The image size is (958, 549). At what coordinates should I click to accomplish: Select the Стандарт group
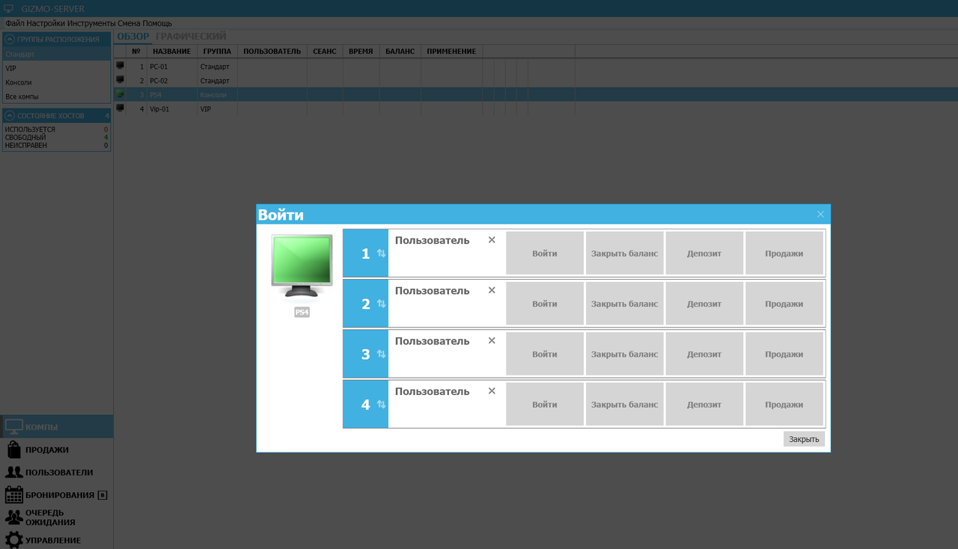57,54
